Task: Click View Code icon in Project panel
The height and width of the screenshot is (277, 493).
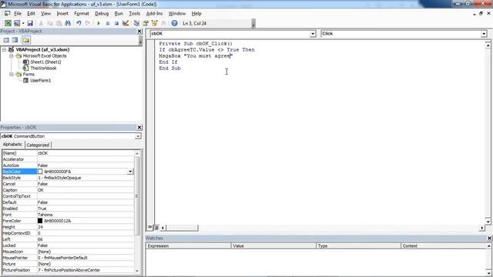Action: click(x=6, y=40)
